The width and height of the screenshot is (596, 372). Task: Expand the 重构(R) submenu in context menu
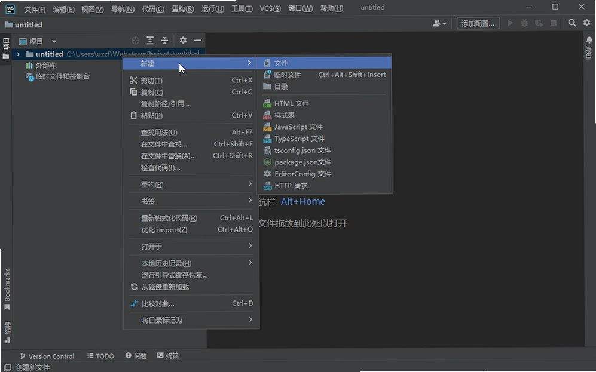coord(191,185)
